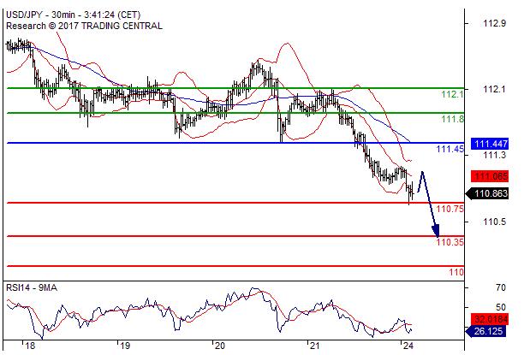Click the red 111.065 price tag
This screenshot has height=355, width=524.
[x=490, y=176]
